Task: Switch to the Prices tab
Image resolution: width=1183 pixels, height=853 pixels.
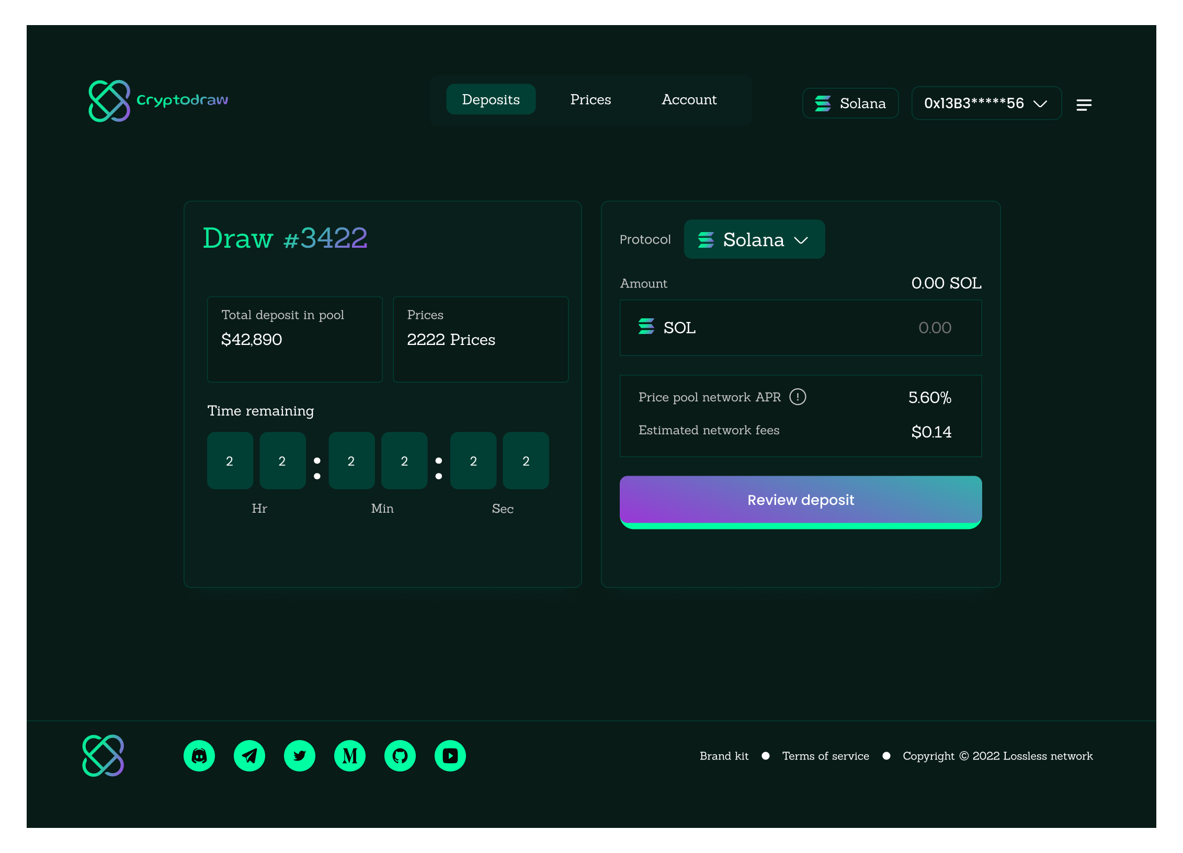Action: click(590, 99)
